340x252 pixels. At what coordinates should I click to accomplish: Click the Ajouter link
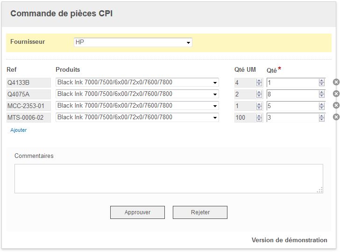(19, 130)
